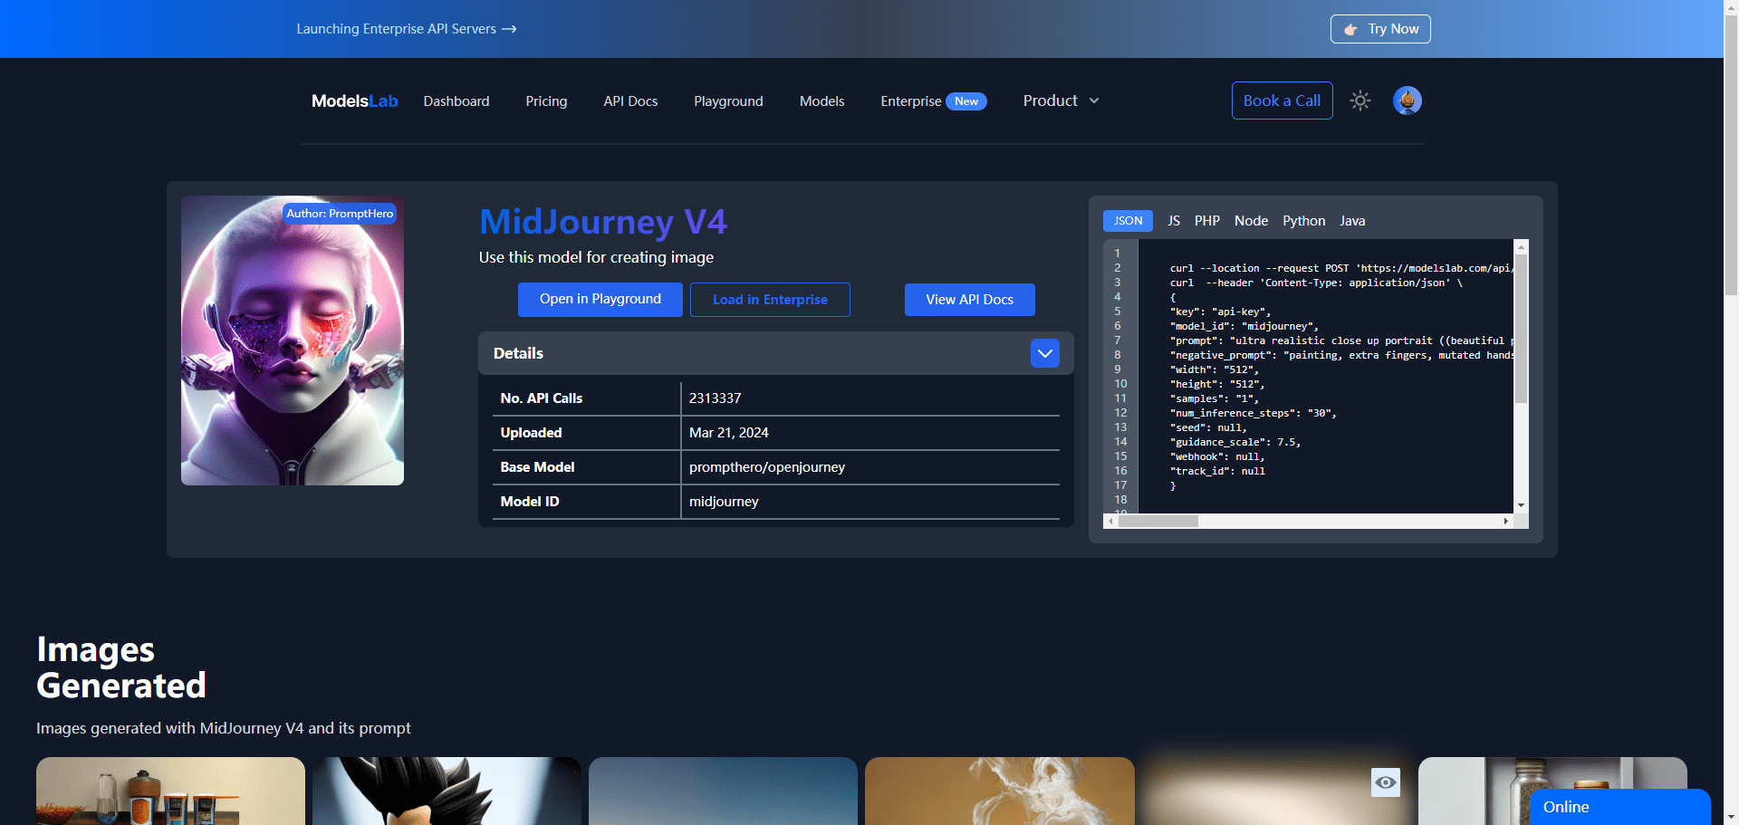Click the Images Generated heading
The width and height of the screenshot is (1739, 825).
tap(121, 667)
